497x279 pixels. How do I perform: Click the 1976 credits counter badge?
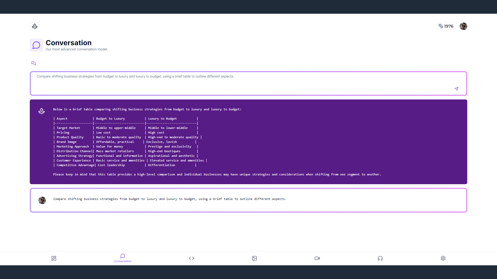446,26
